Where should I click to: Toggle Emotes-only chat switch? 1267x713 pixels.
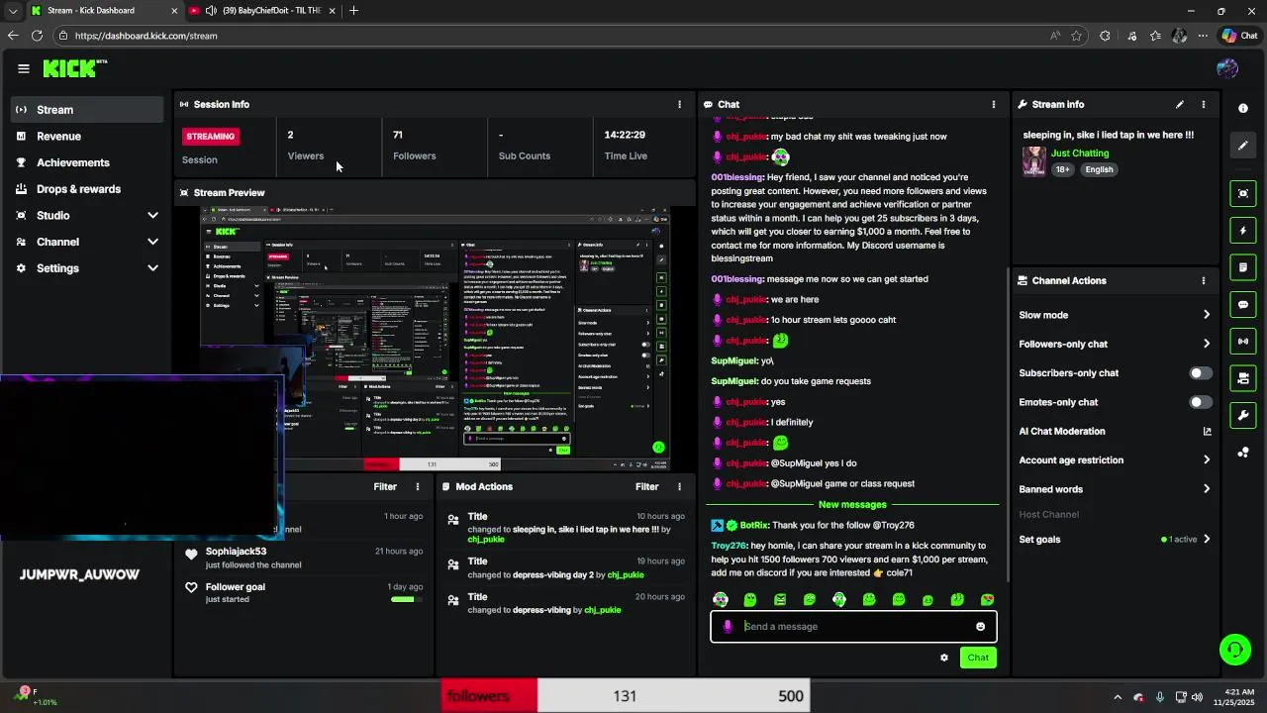pos(1200,402)
